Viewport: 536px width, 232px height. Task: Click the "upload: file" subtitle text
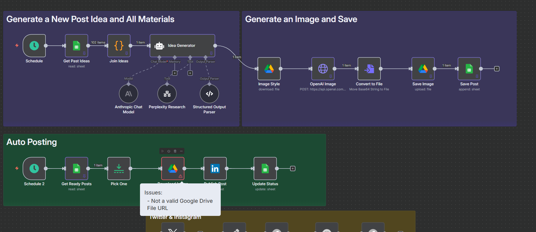pyautogui.click(x=423, y=89)
